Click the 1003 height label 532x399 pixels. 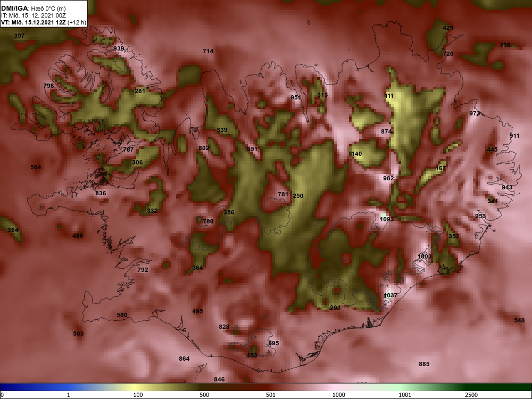click(x=425, y=256)
